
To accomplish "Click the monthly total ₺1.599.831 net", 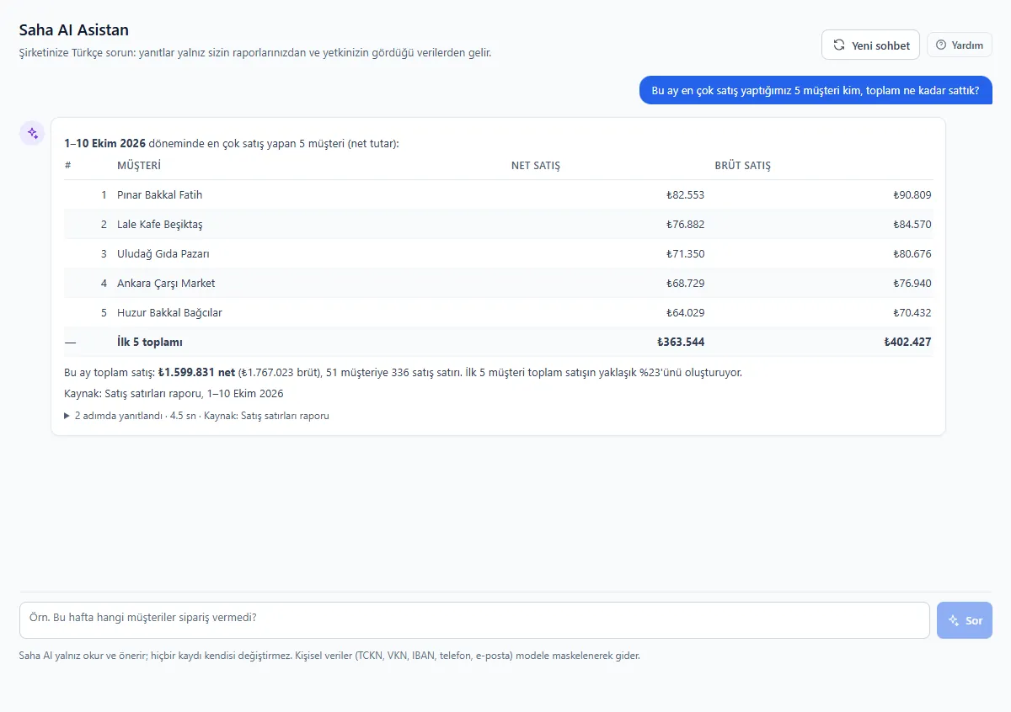I will point(196,372).
